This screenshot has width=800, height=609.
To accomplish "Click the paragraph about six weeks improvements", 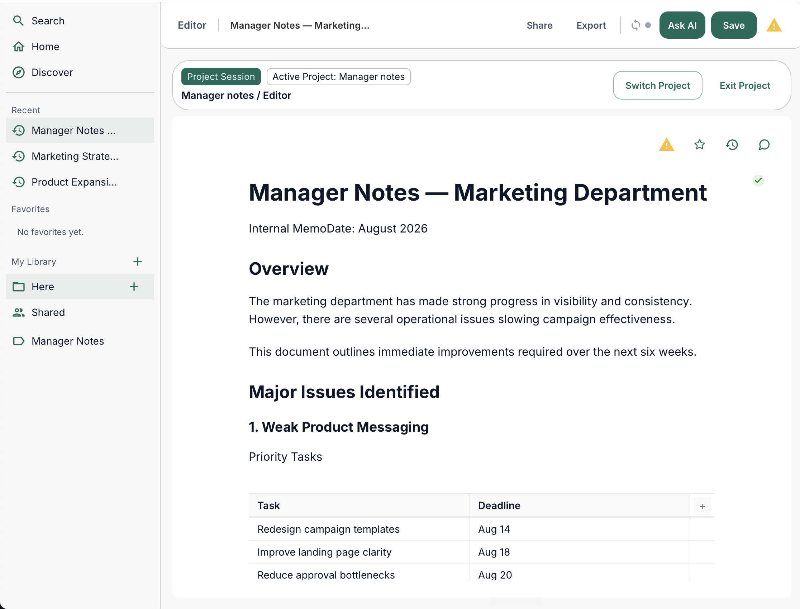I will 472,352.
